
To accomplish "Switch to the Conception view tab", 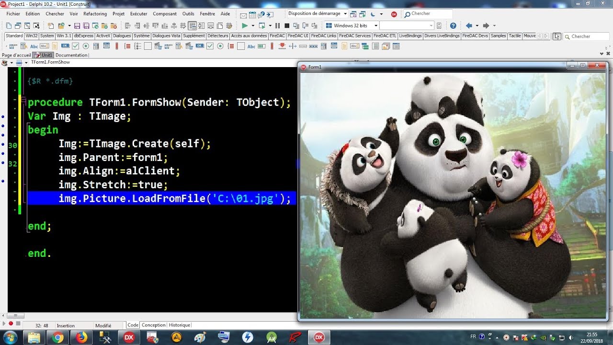I will (x=153, y=325).
